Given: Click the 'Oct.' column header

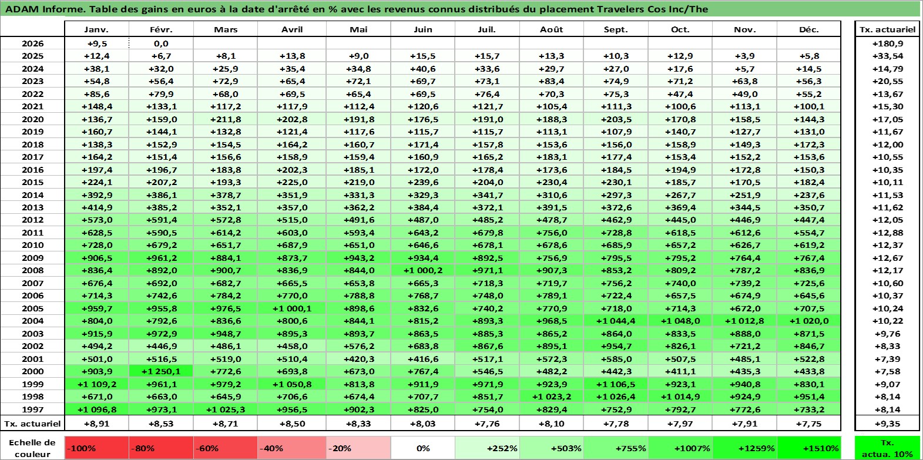Looking at the screenshot, I should click(x=680, y=29).
